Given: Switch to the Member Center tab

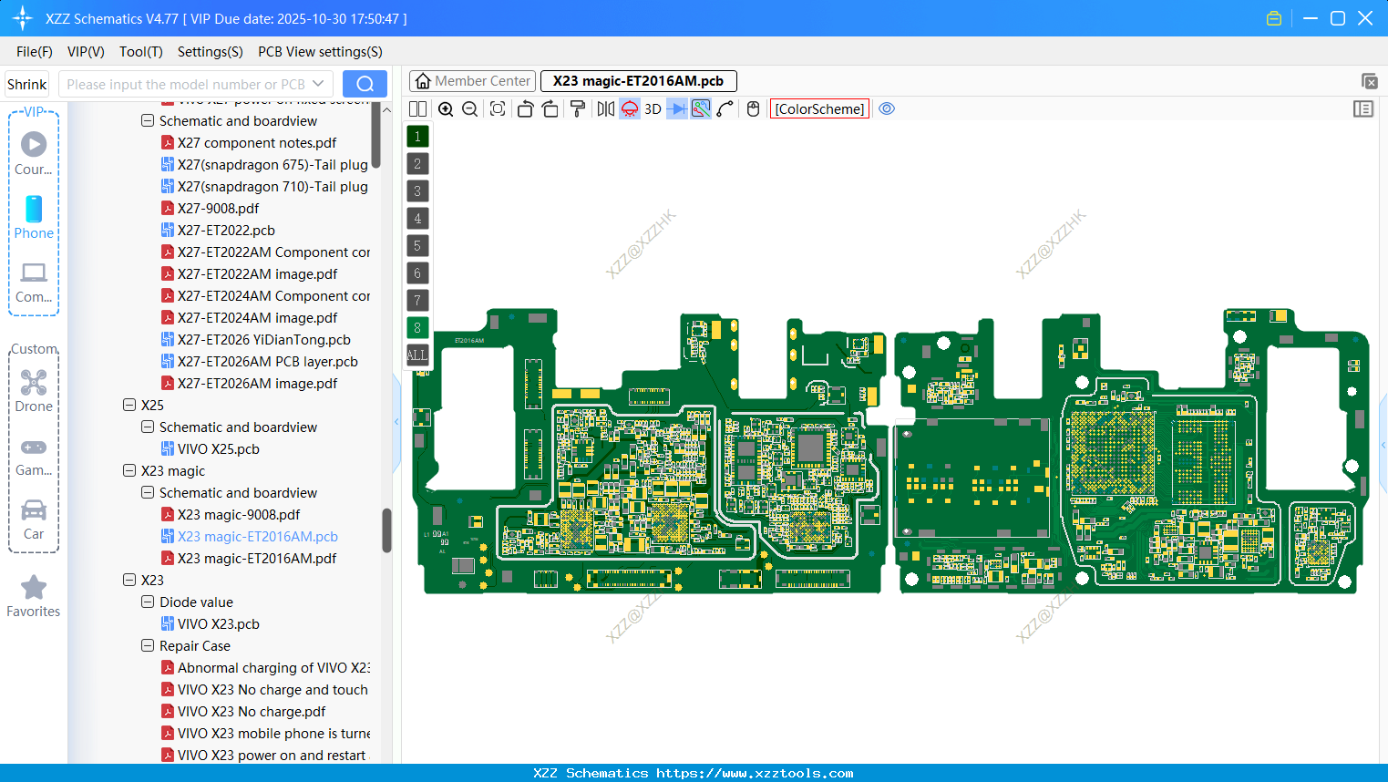Looking at the screenshot, I should (473, 81).
